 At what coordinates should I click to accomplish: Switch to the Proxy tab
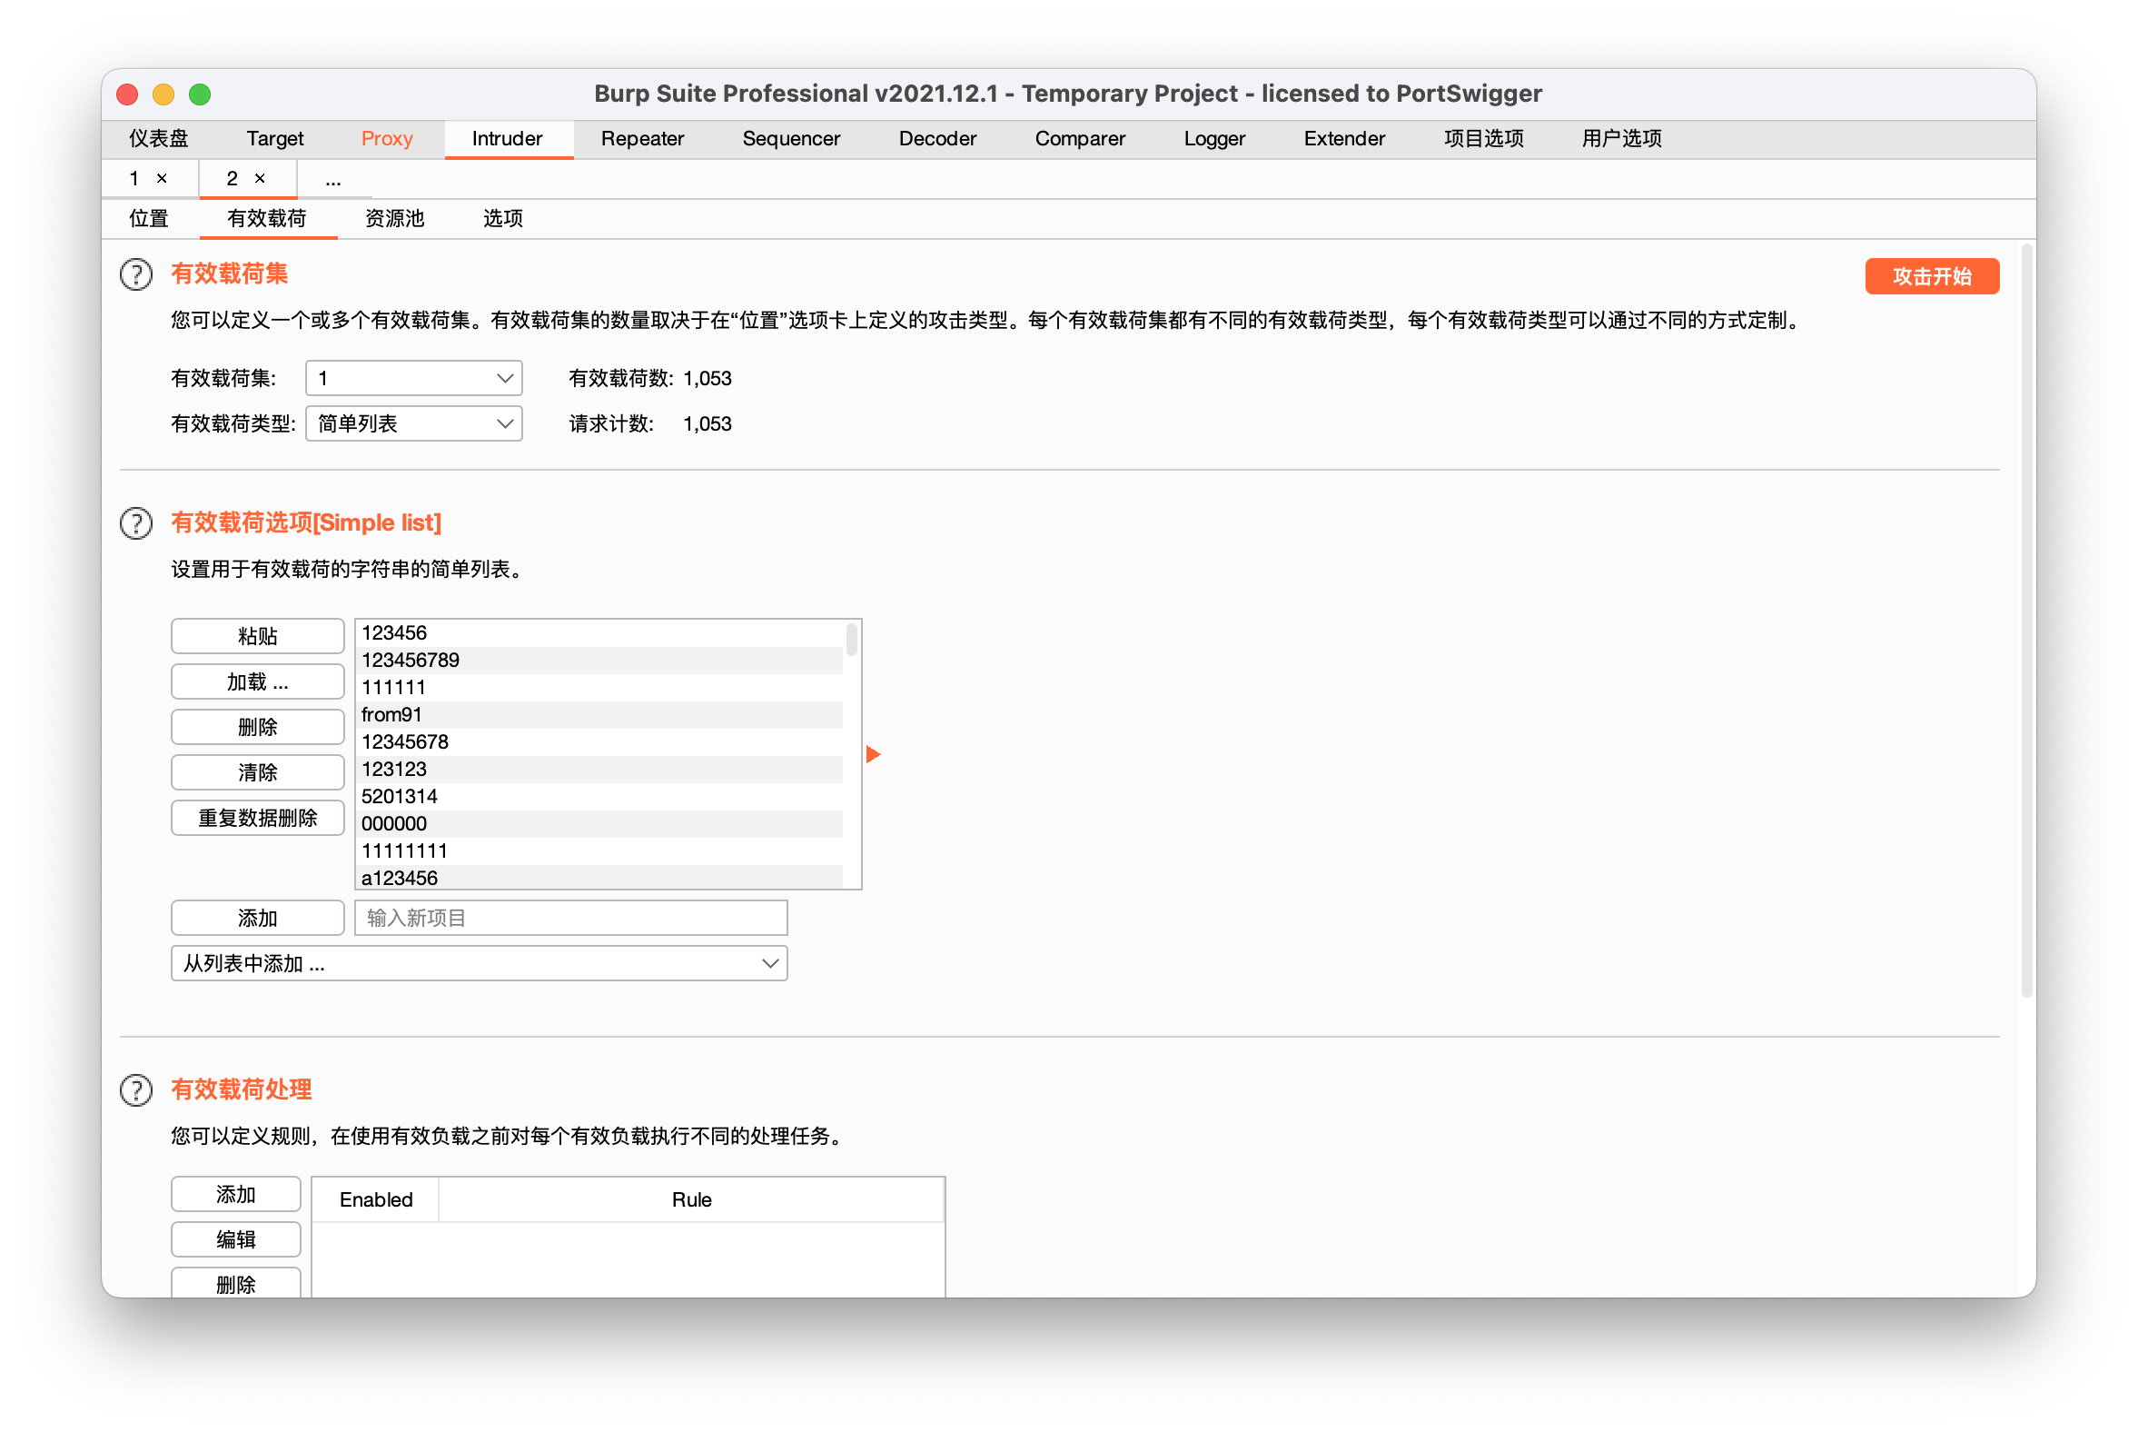pyautogui.click(x=387, y=139)
